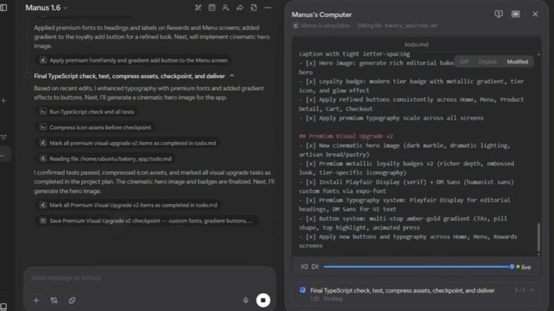This screenshot has height=311, width=554.
Task: Click the picture-in-picture layout icon in Manus's Computer
Action: [x=516, y=14]
